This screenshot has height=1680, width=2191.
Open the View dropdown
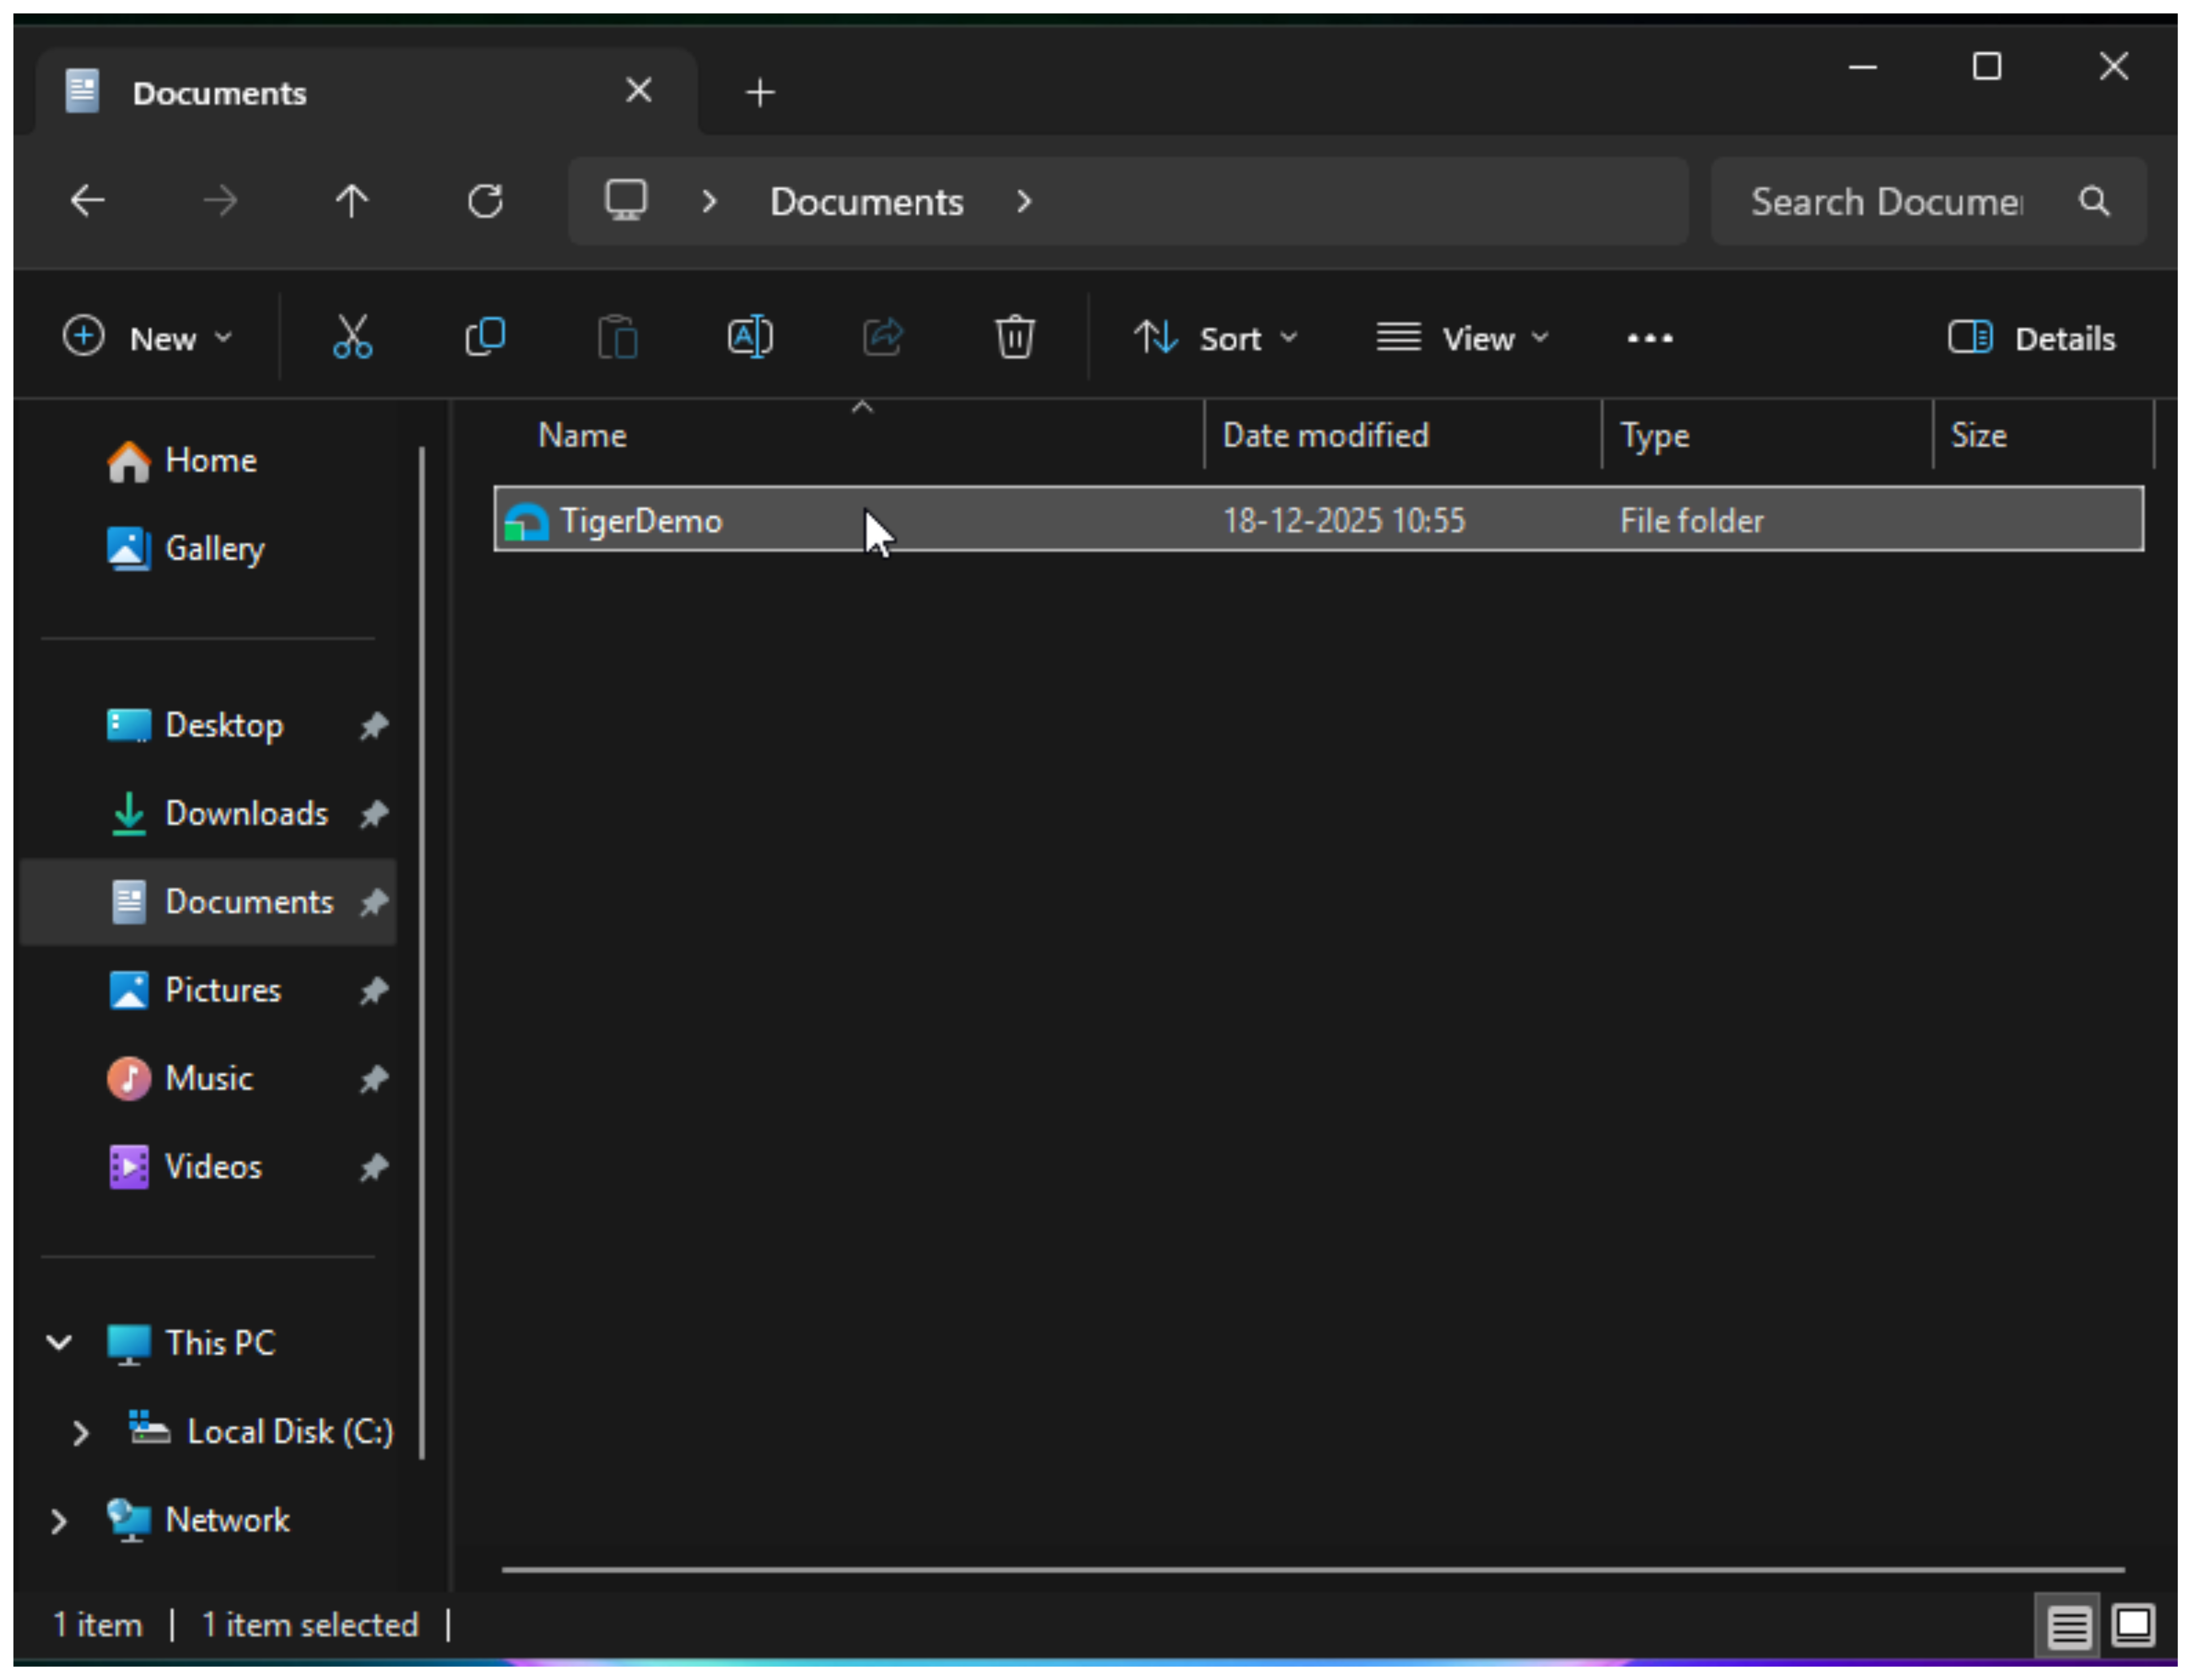pyautogui.click(x=1462, y=339)
